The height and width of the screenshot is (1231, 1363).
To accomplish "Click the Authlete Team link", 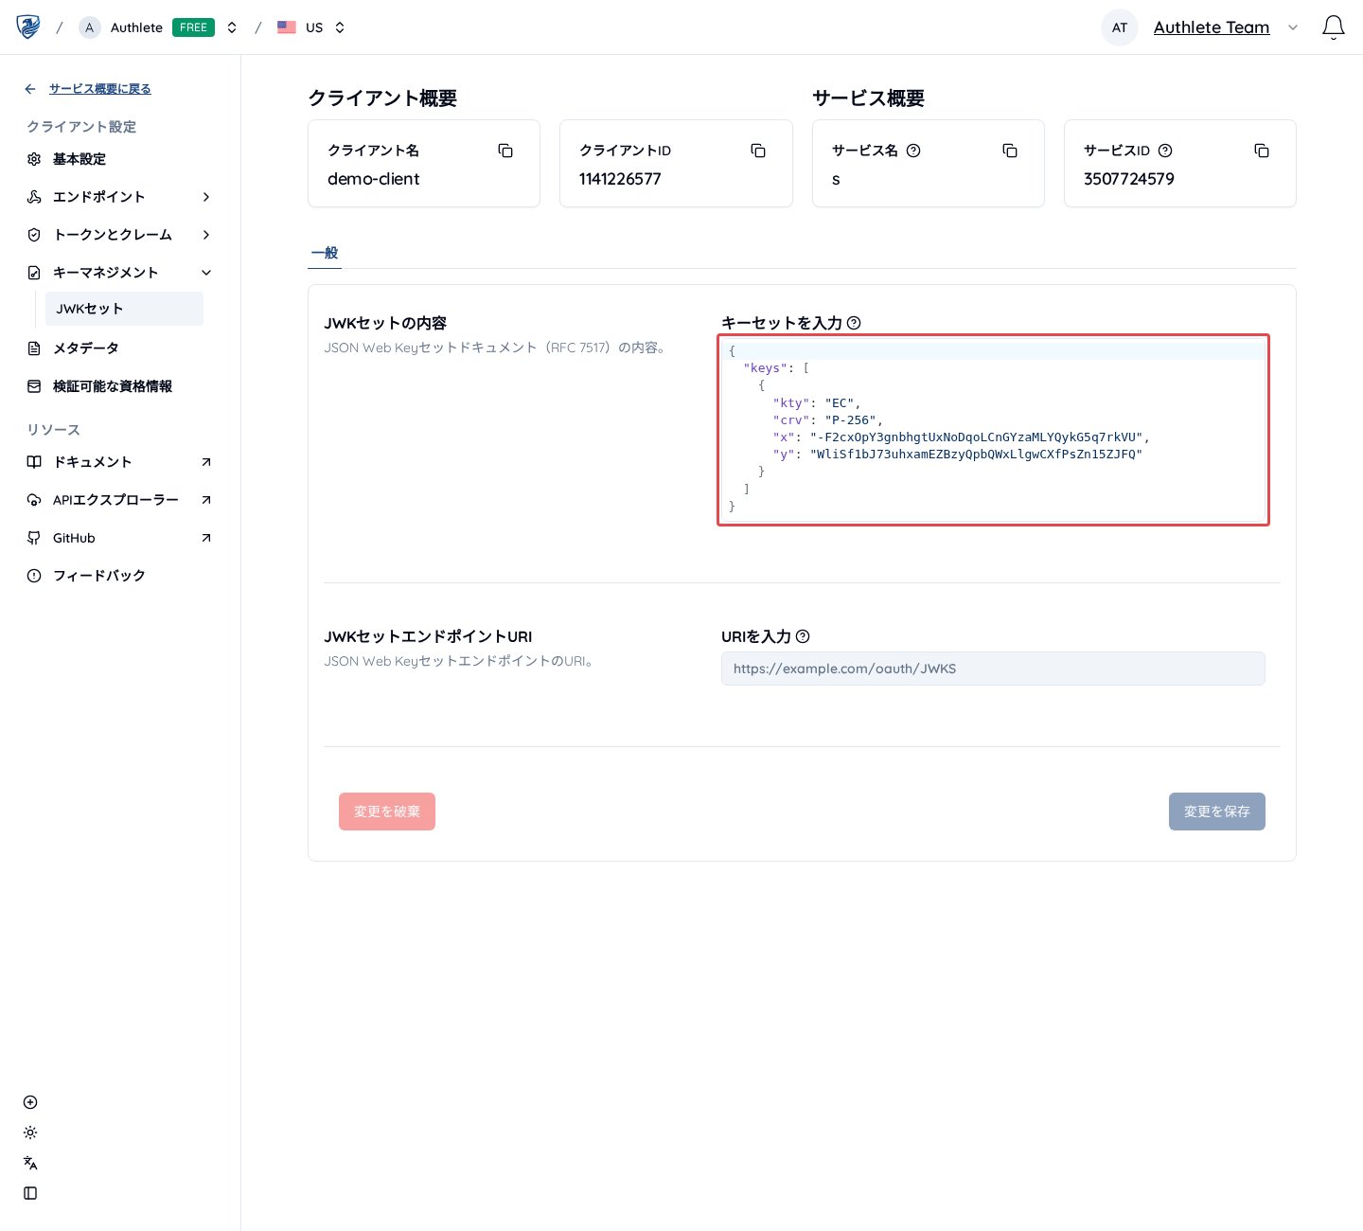I will (x=1212, y=27).
